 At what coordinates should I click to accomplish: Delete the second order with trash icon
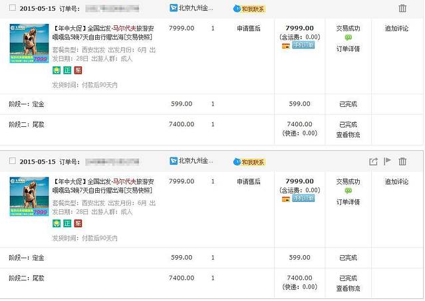(x=402, y=161)
